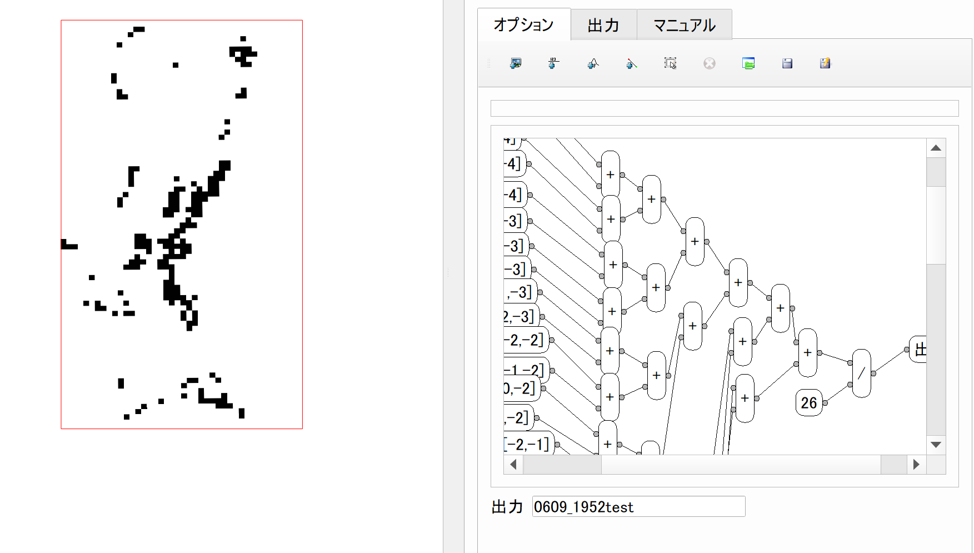Save the graph with a new name

pyautogui.click(x=825, y=63)
